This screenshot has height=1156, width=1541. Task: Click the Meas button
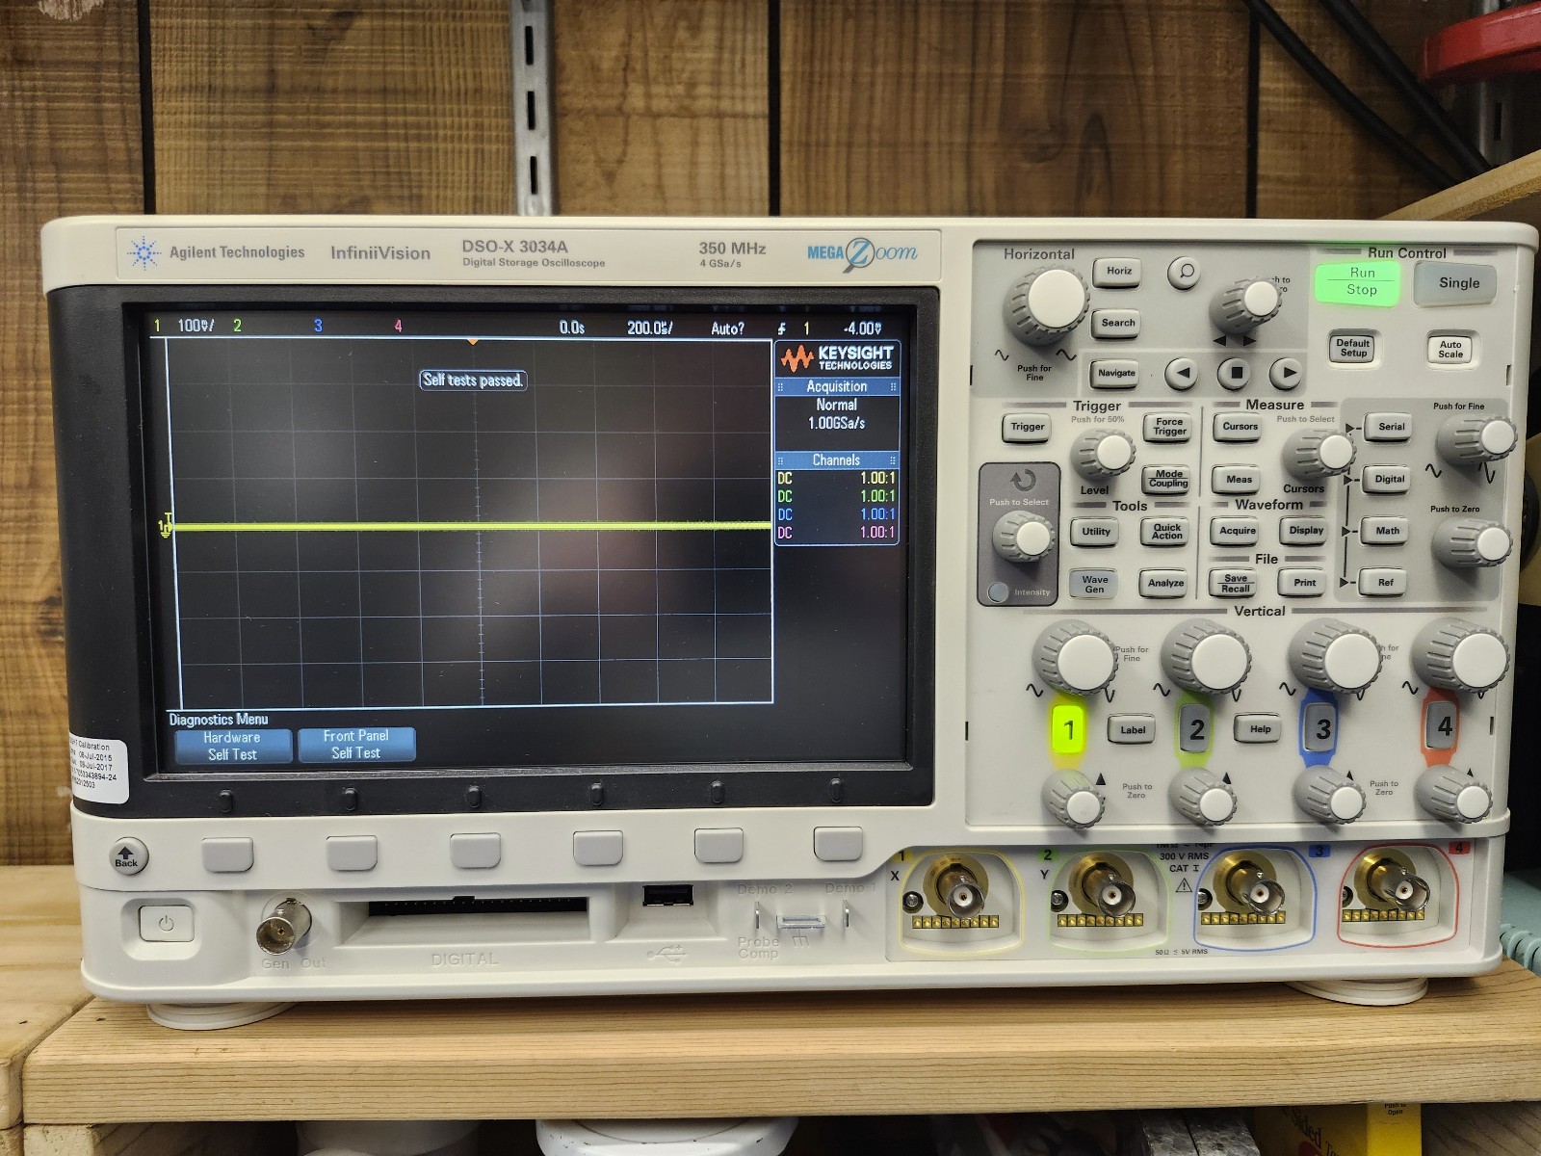coord(1239,480)
